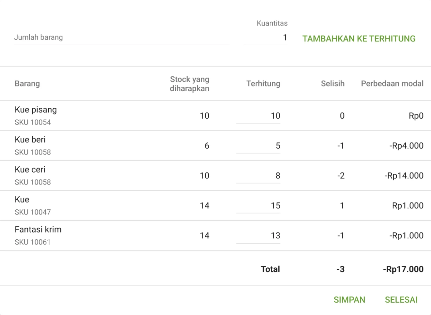Click the Total row summary
The image size is (431, 315).
(270, 269)
